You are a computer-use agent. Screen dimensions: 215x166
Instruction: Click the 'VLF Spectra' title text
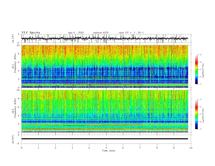tap(31, 33)
